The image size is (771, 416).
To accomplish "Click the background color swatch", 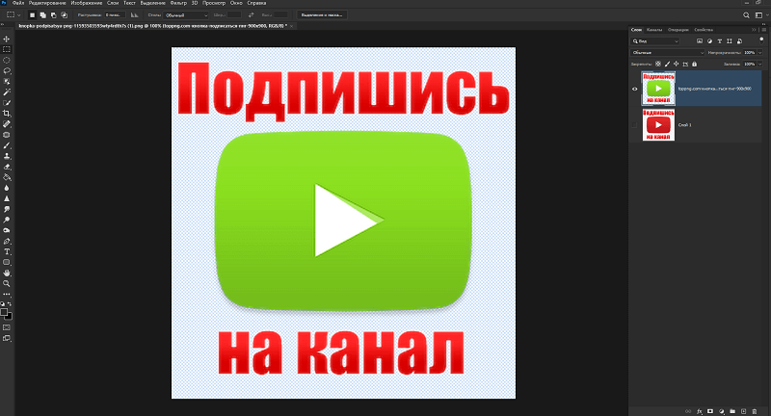I will 9,316.
